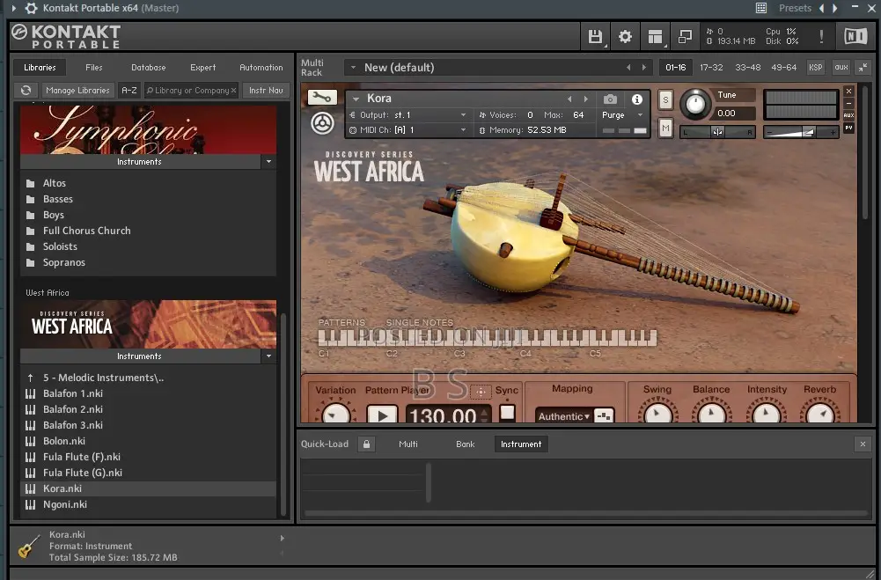The height and width of the screenshot is (580, 881).
Task: Enable the pattern Sync checkbox
Action: (507, 413)
